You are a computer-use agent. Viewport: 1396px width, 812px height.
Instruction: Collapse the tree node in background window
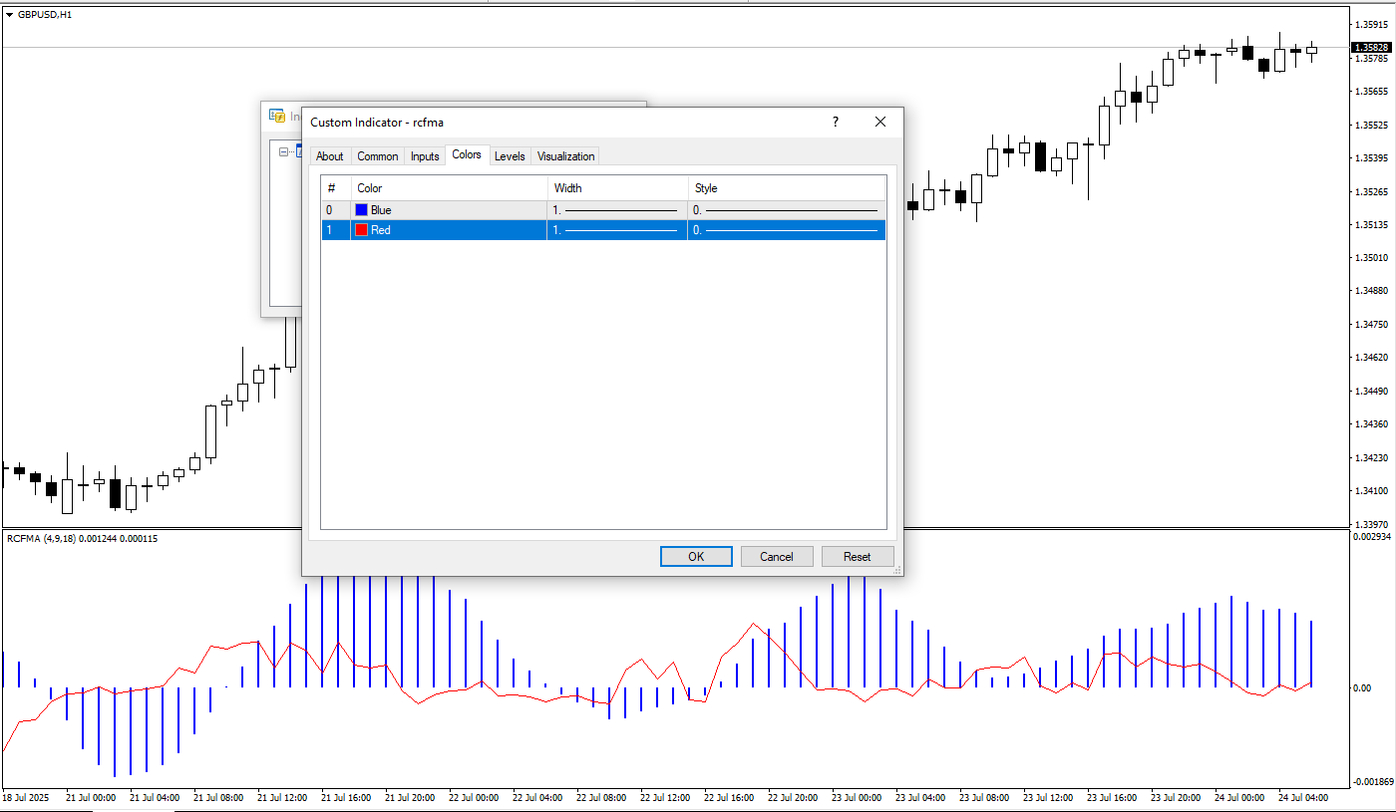pyautogui.click(x=284, y=152)
